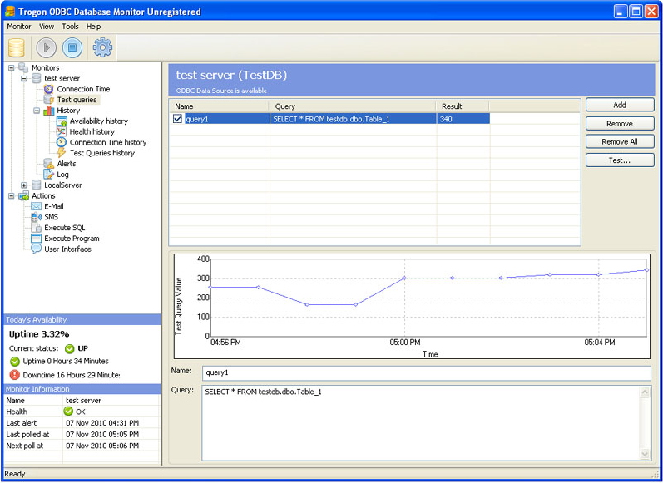The image size is (663, 483).
Task: Click the database monitor toolbar icon
Action: click(17, 47)
